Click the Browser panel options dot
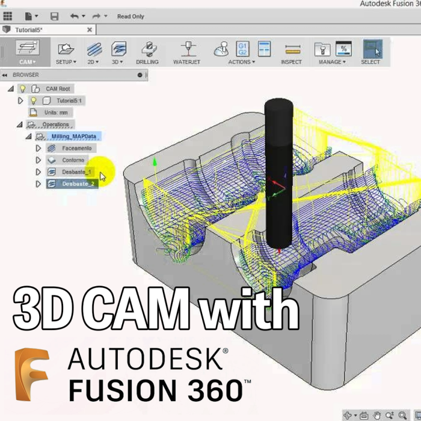The image size is (421, 421). coord(140,75)
